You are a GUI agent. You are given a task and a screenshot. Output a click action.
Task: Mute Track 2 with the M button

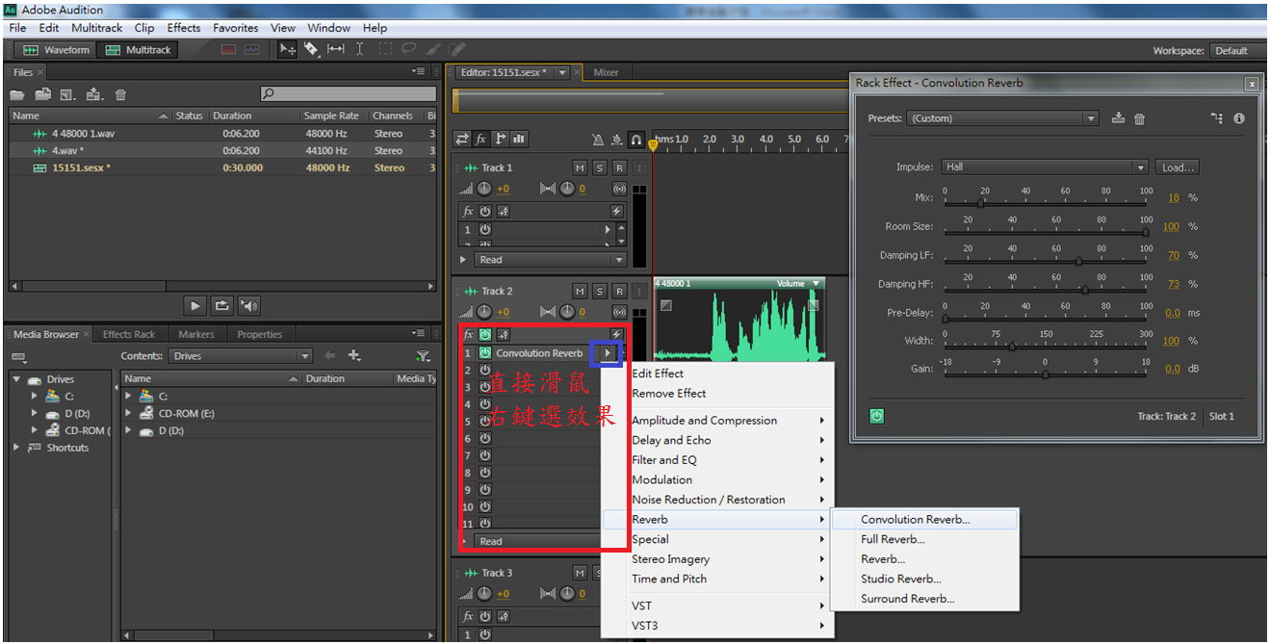point(580,291)
